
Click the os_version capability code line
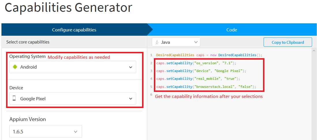pos(196,63)
